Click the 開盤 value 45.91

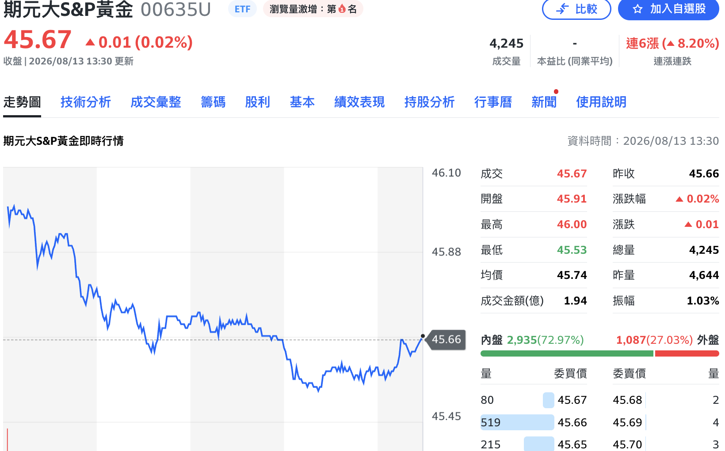(572, 199)
